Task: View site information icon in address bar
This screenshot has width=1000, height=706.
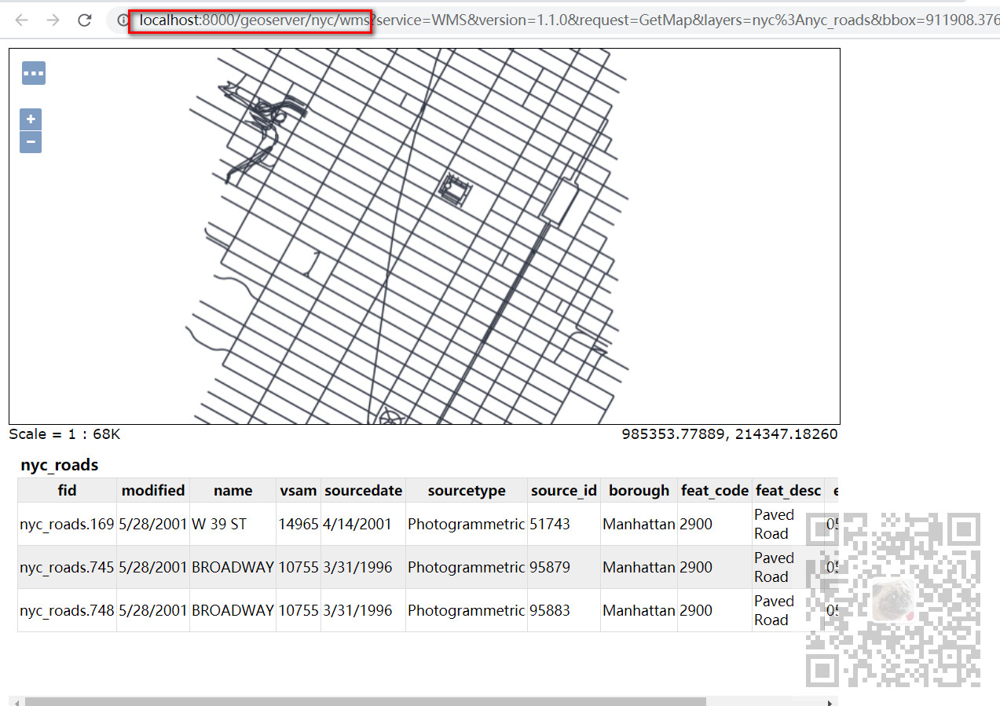Action: 123,20
